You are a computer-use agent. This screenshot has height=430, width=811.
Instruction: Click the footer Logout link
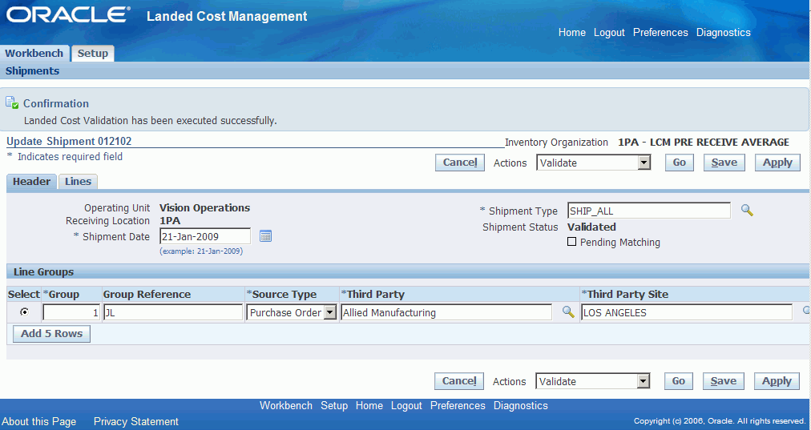pyautogui.click(x=406, y=406)
